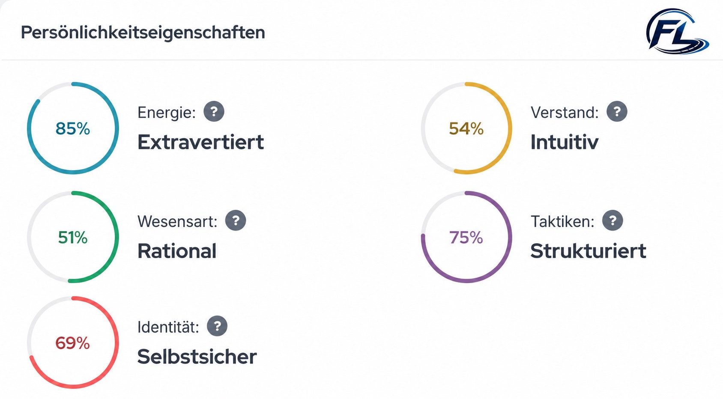
Task: Click the Selbstsicher trait label
Action: 197,357
